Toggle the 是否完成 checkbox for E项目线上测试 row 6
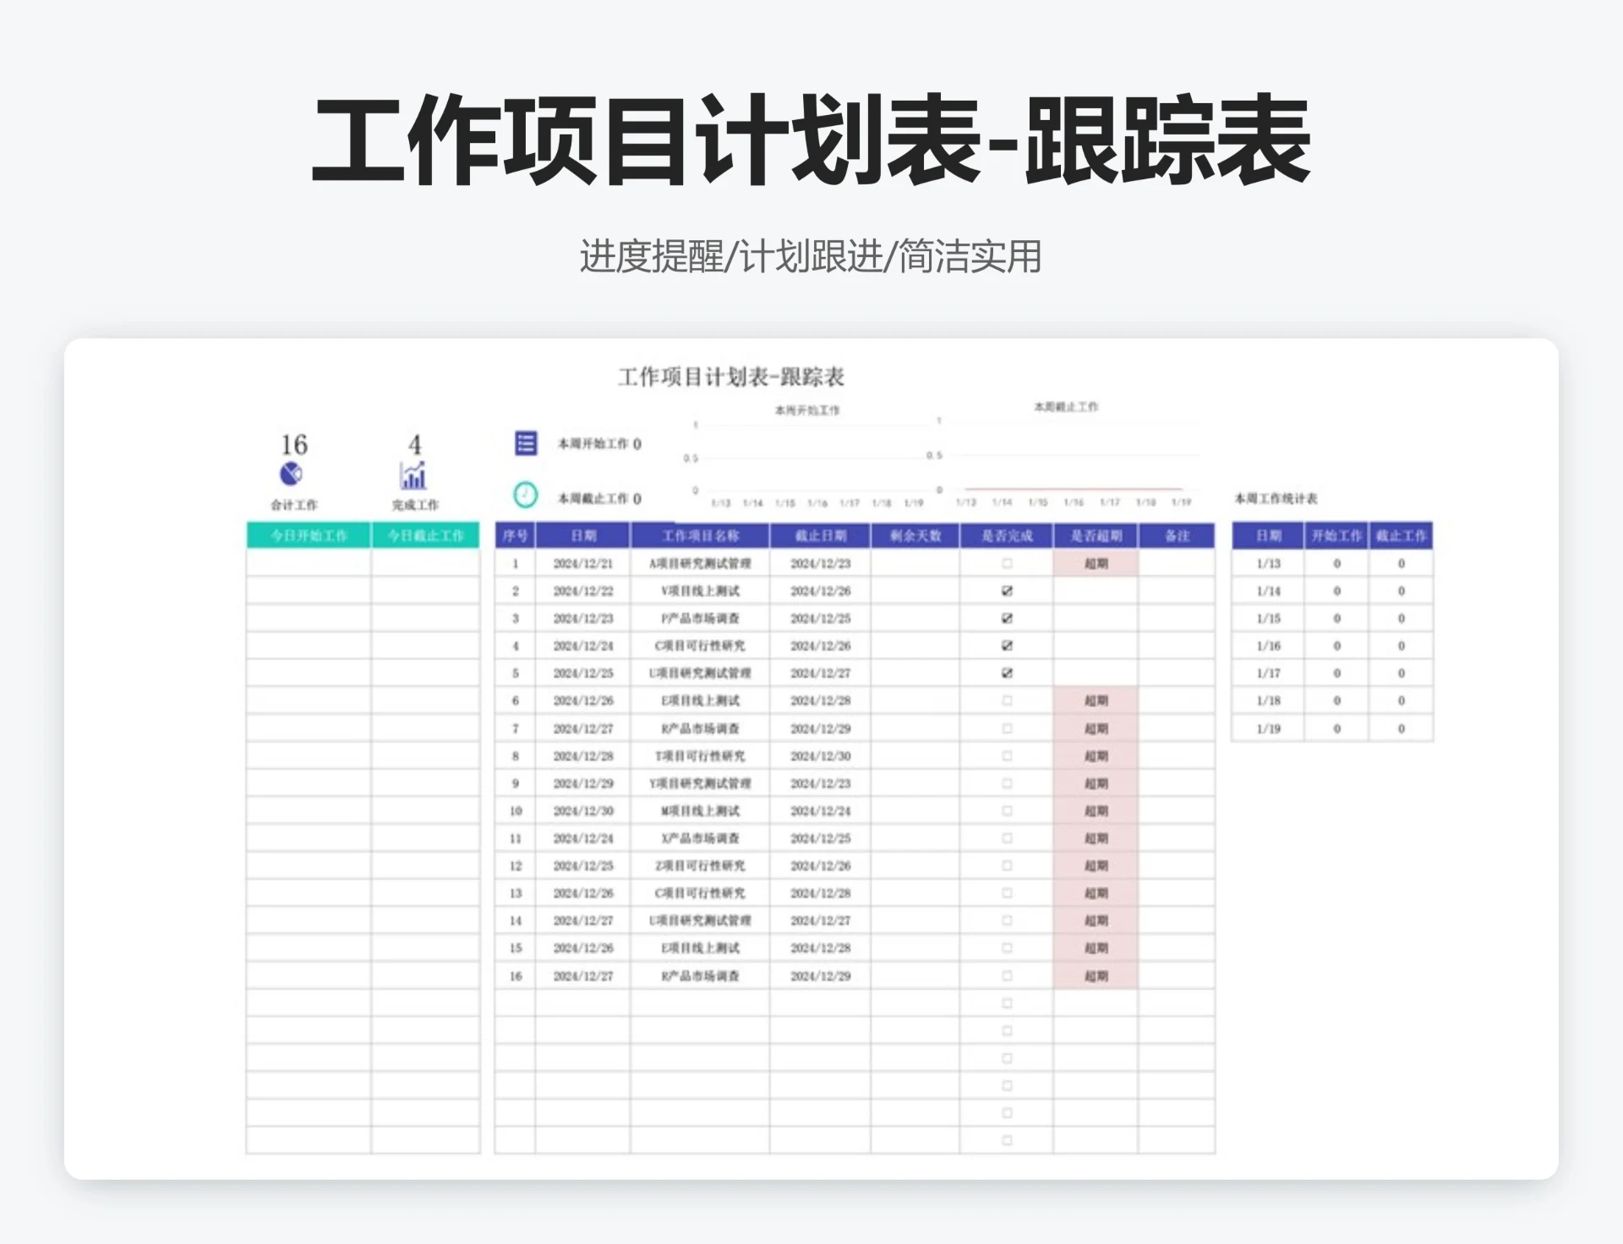Viewport: 1623px width, 1244px height. coord(1006,700)
